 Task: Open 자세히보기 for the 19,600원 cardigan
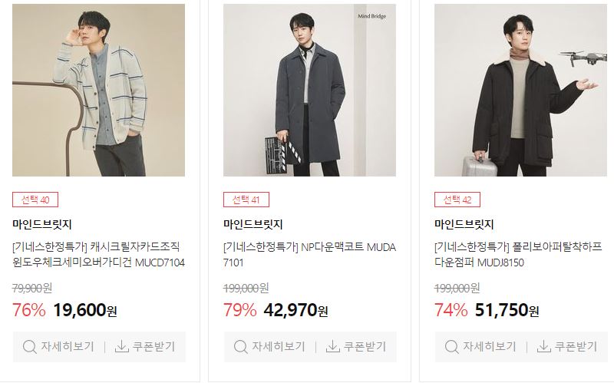[x=58, y=347]
